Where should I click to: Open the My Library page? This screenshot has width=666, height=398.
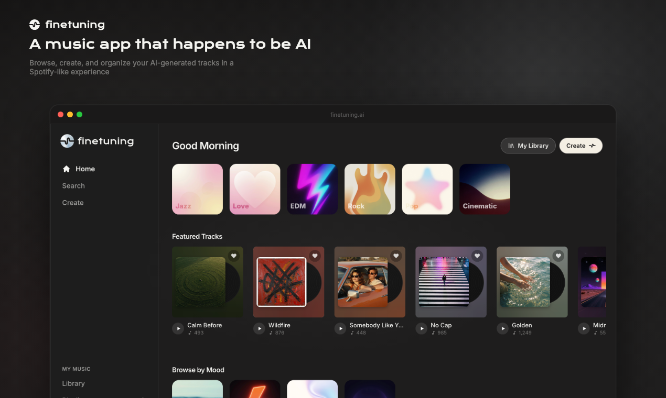(528, 146)
